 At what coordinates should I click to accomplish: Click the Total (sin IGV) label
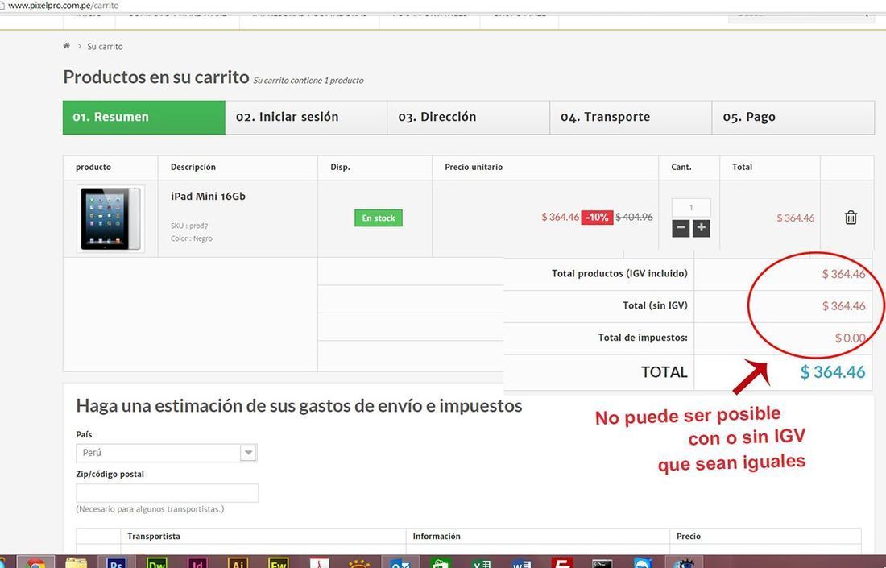(655, 305)
